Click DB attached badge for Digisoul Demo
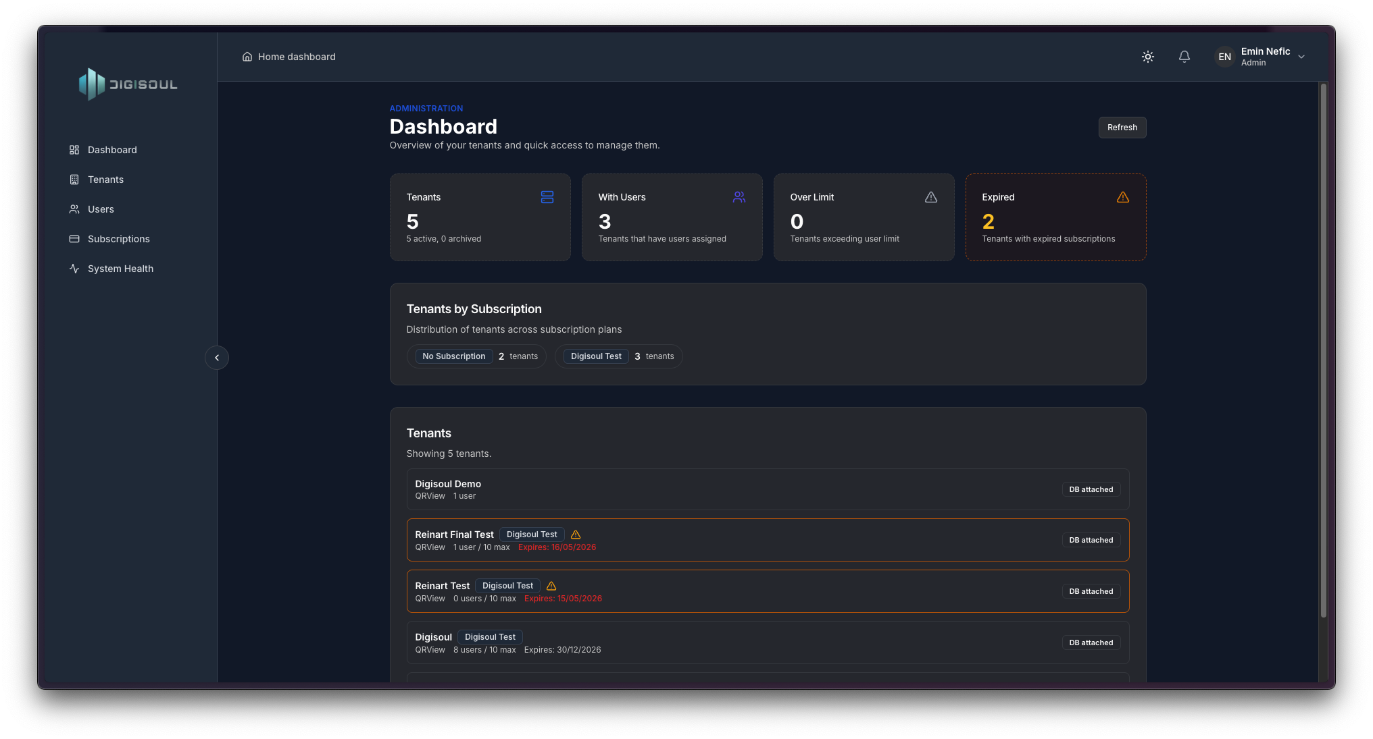Screen dimensions: 1373x739 point(1091,489)
